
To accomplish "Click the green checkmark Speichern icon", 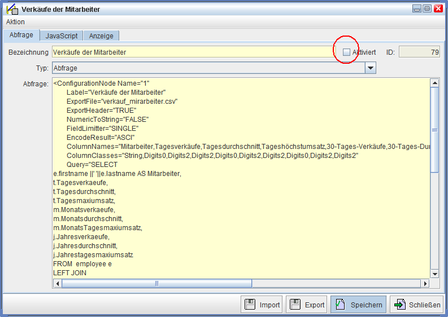I will 340,305.
